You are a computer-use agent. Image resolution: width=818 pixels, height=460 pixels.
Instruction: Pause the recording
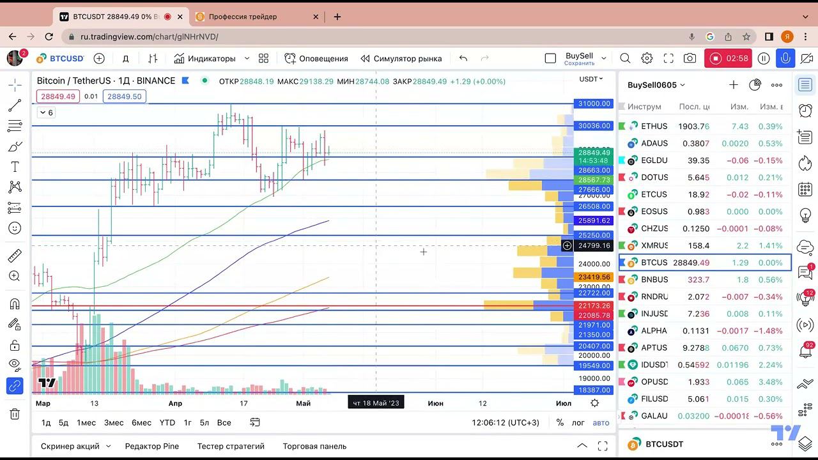(763, 58)
